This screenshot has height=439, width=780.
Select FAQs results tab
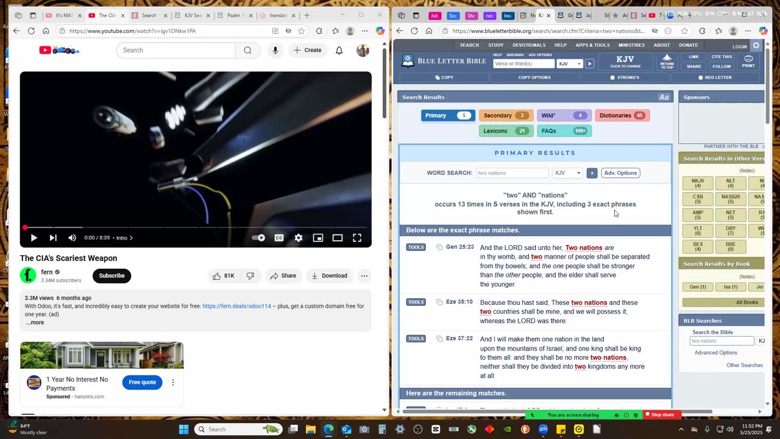tap(564, 130)
